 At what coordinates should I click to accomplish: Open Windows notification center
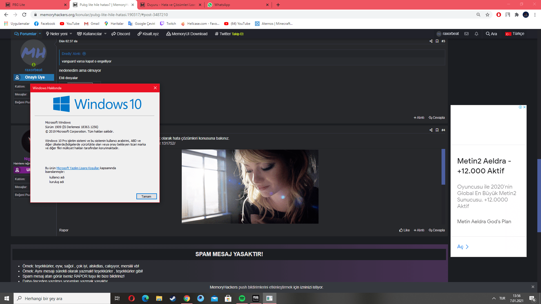[533, 298]
